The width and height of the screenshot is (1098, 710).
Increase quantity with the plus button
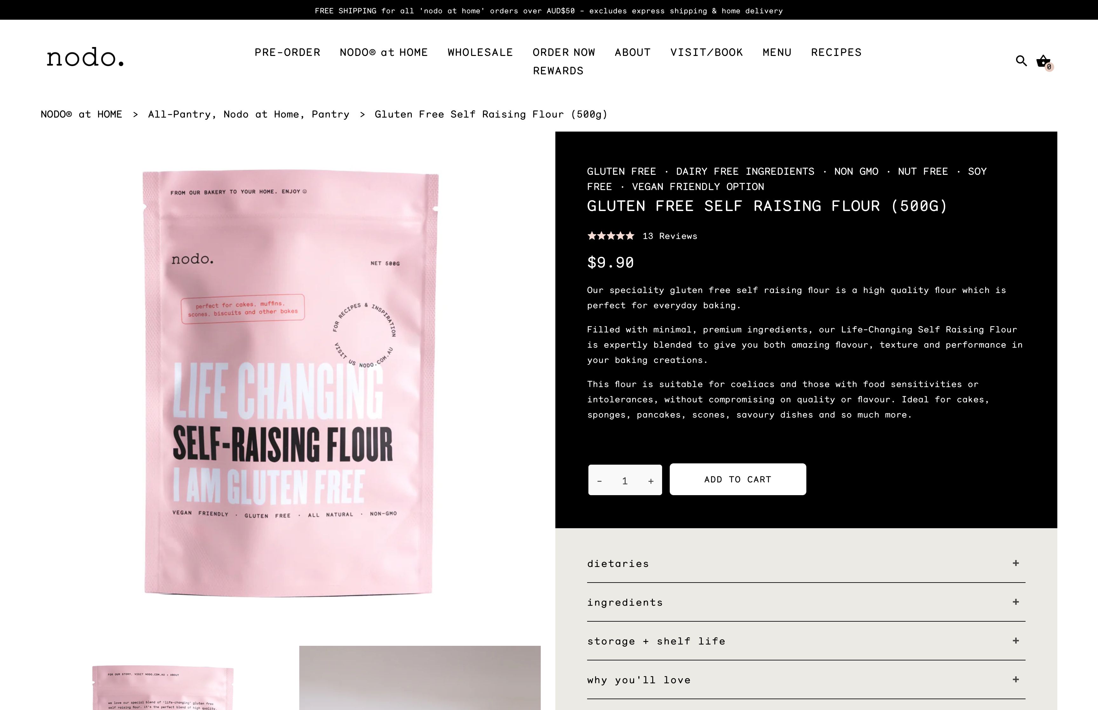(651, 481)
